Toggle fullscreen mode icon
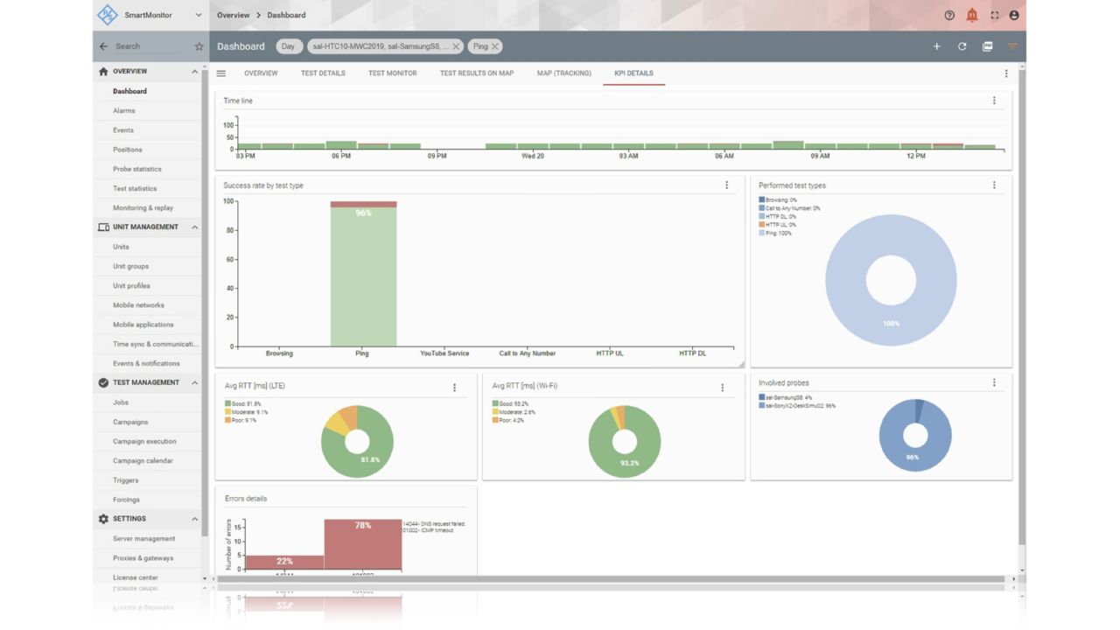The width and height of the screenshot is (1120, 630). (994, 16)
